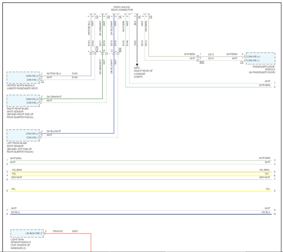Click CAN IHS (+) inside Passenger Door Module
283x252 pixels.
(254, 57)
